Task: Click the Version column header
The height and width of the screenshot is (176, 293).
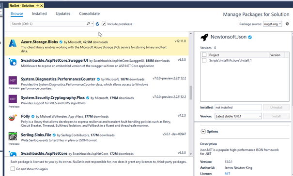Action: click(x=277, y=55)
